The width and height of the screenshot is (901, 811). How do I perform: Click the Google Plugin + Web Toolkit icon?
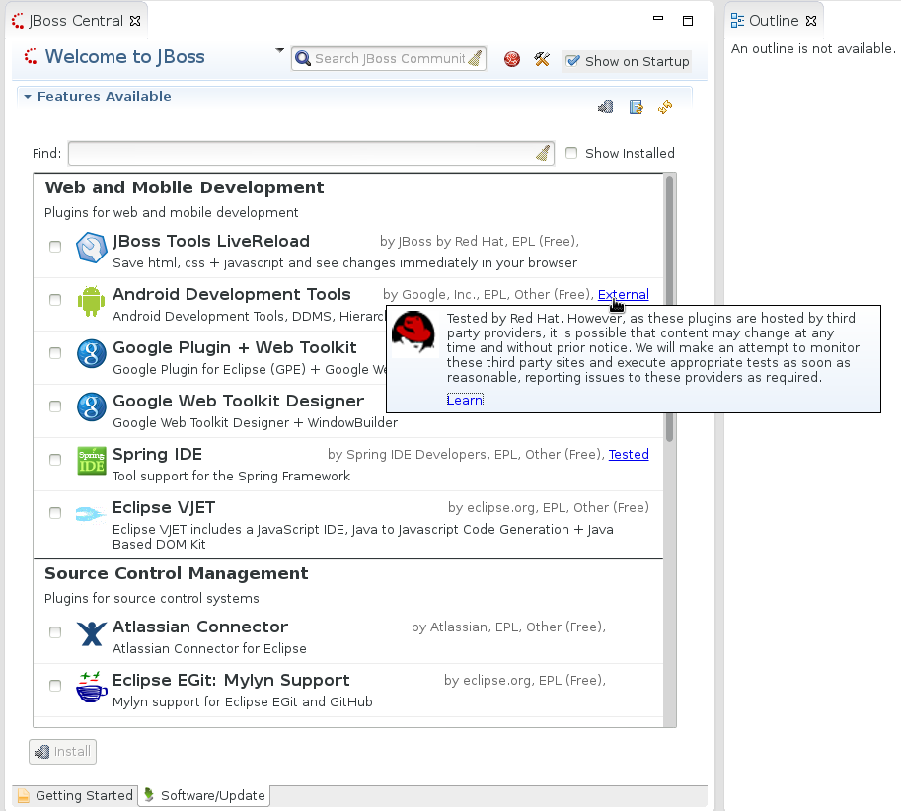point(92,354)
